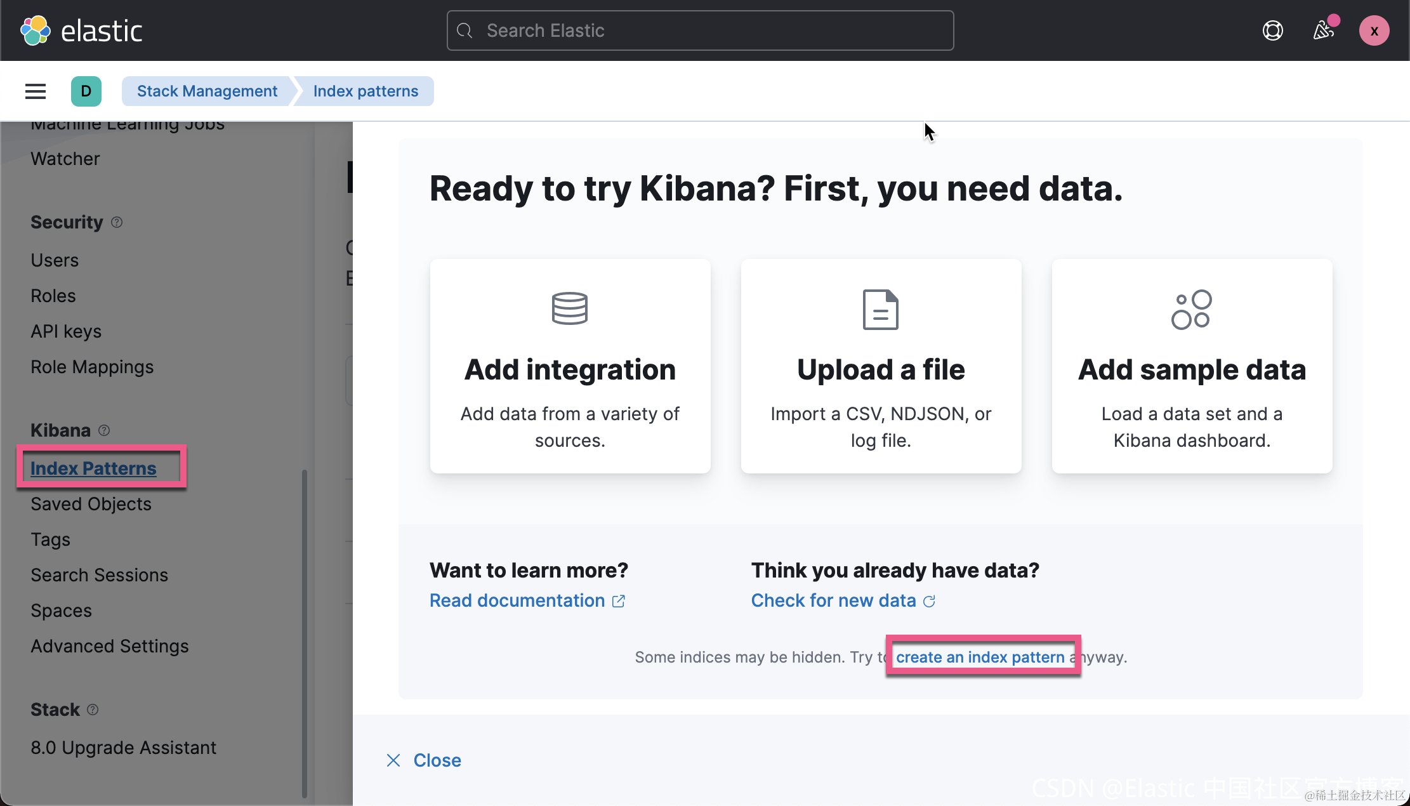
Task: Open the help menu lifebuoy icon
Action: (1272, 30)
